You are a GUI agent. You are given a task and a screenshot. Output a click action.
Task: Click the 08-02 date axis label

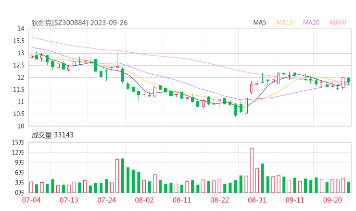point(144,200)
